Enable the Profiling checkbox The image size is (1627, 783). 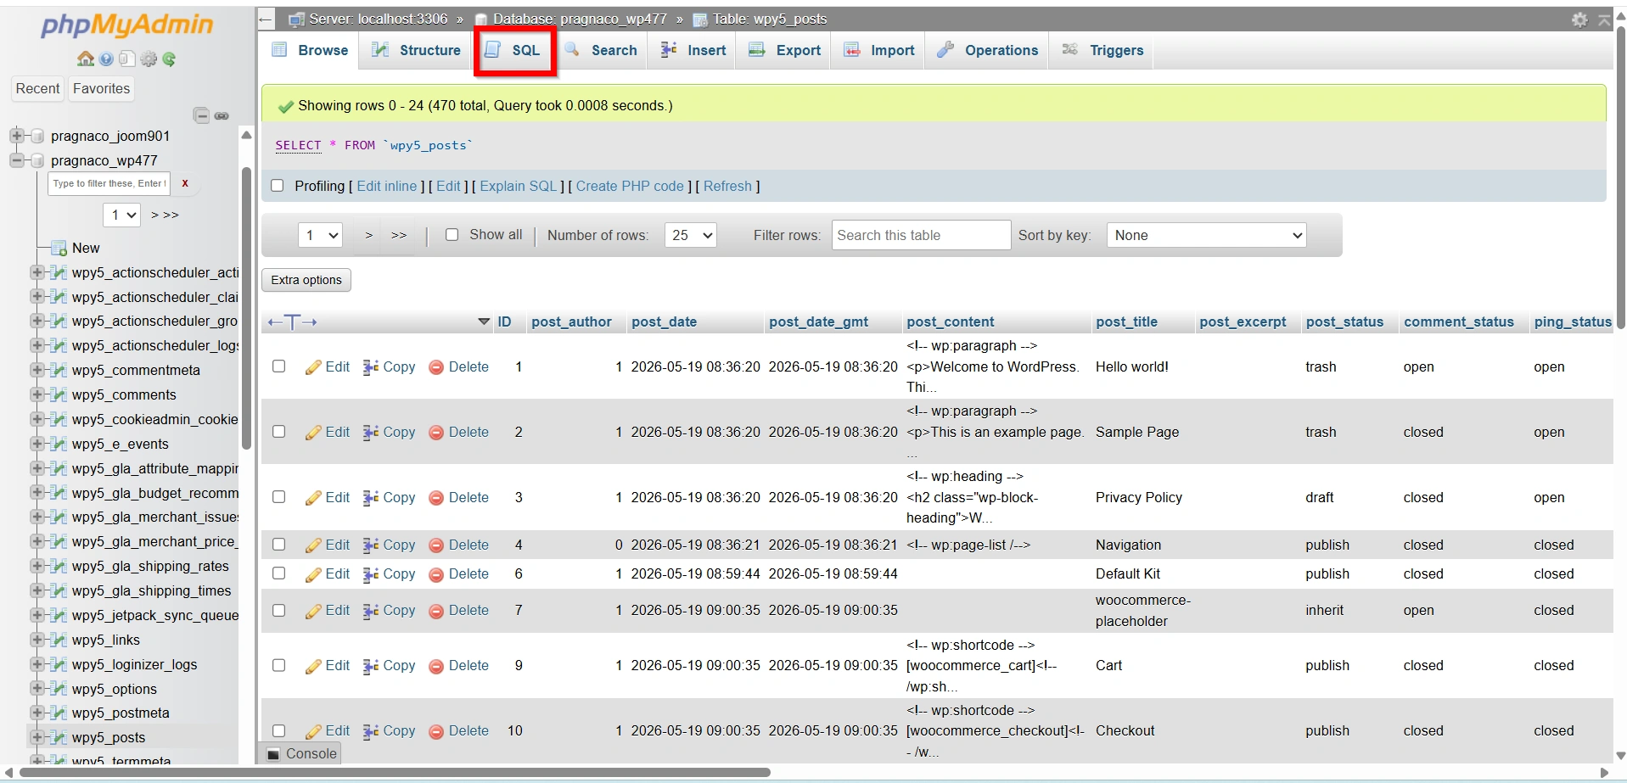[278, 186]
